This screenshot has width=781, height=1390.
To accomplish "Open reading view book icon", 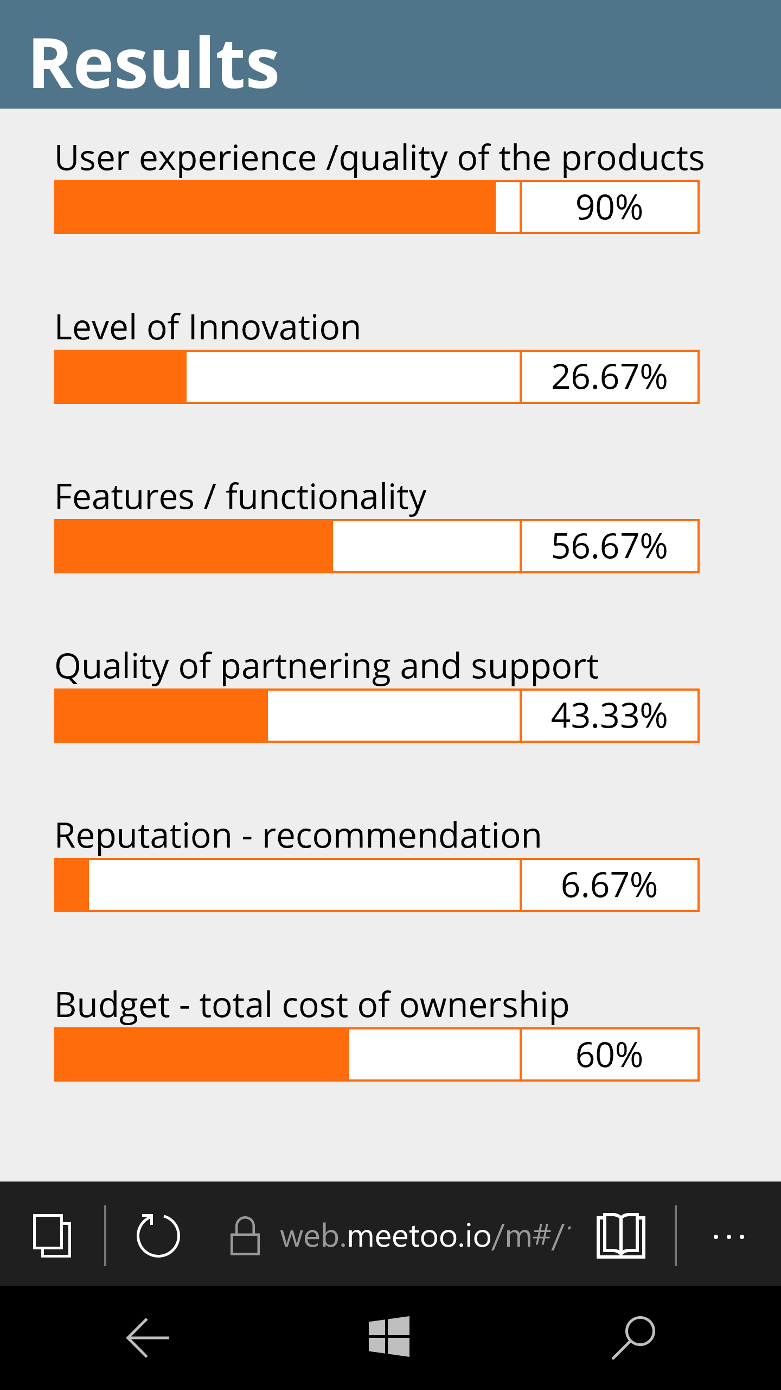I will 621,1236.
